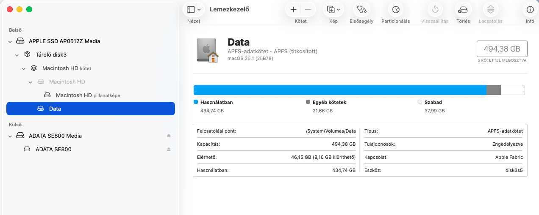
Task: Select the ADATA SE800 volume
Action: click(x=91, y=149)
